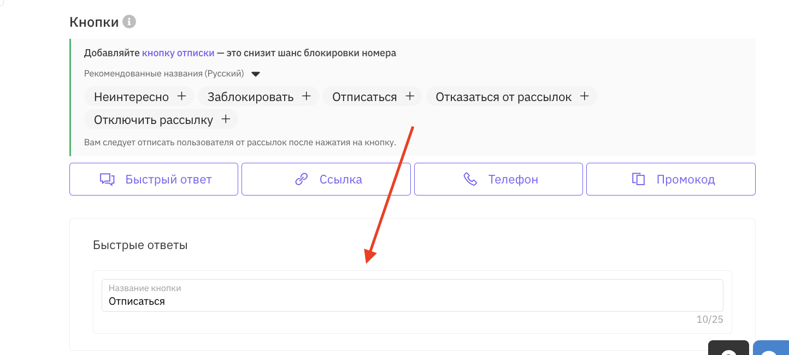Click the Быстрые ответы section heading
This screenshot has height=355, width=789.
pyautogui.click(x=140, y=245)
